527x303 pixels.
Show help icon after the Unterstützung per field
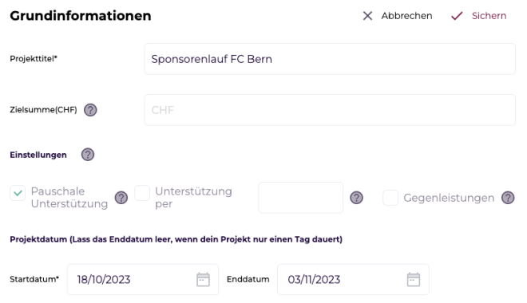(x=357, y=198)
